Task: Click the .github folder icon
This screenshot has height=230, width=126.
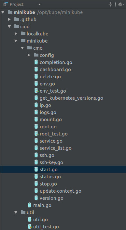Action: point(17,19)
